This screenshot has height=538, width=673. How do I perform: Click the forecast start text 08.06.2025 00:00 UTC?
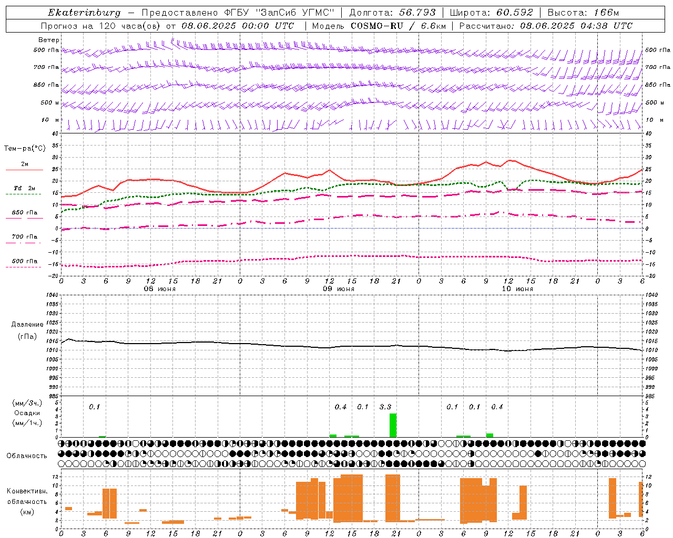pos(238,26)
